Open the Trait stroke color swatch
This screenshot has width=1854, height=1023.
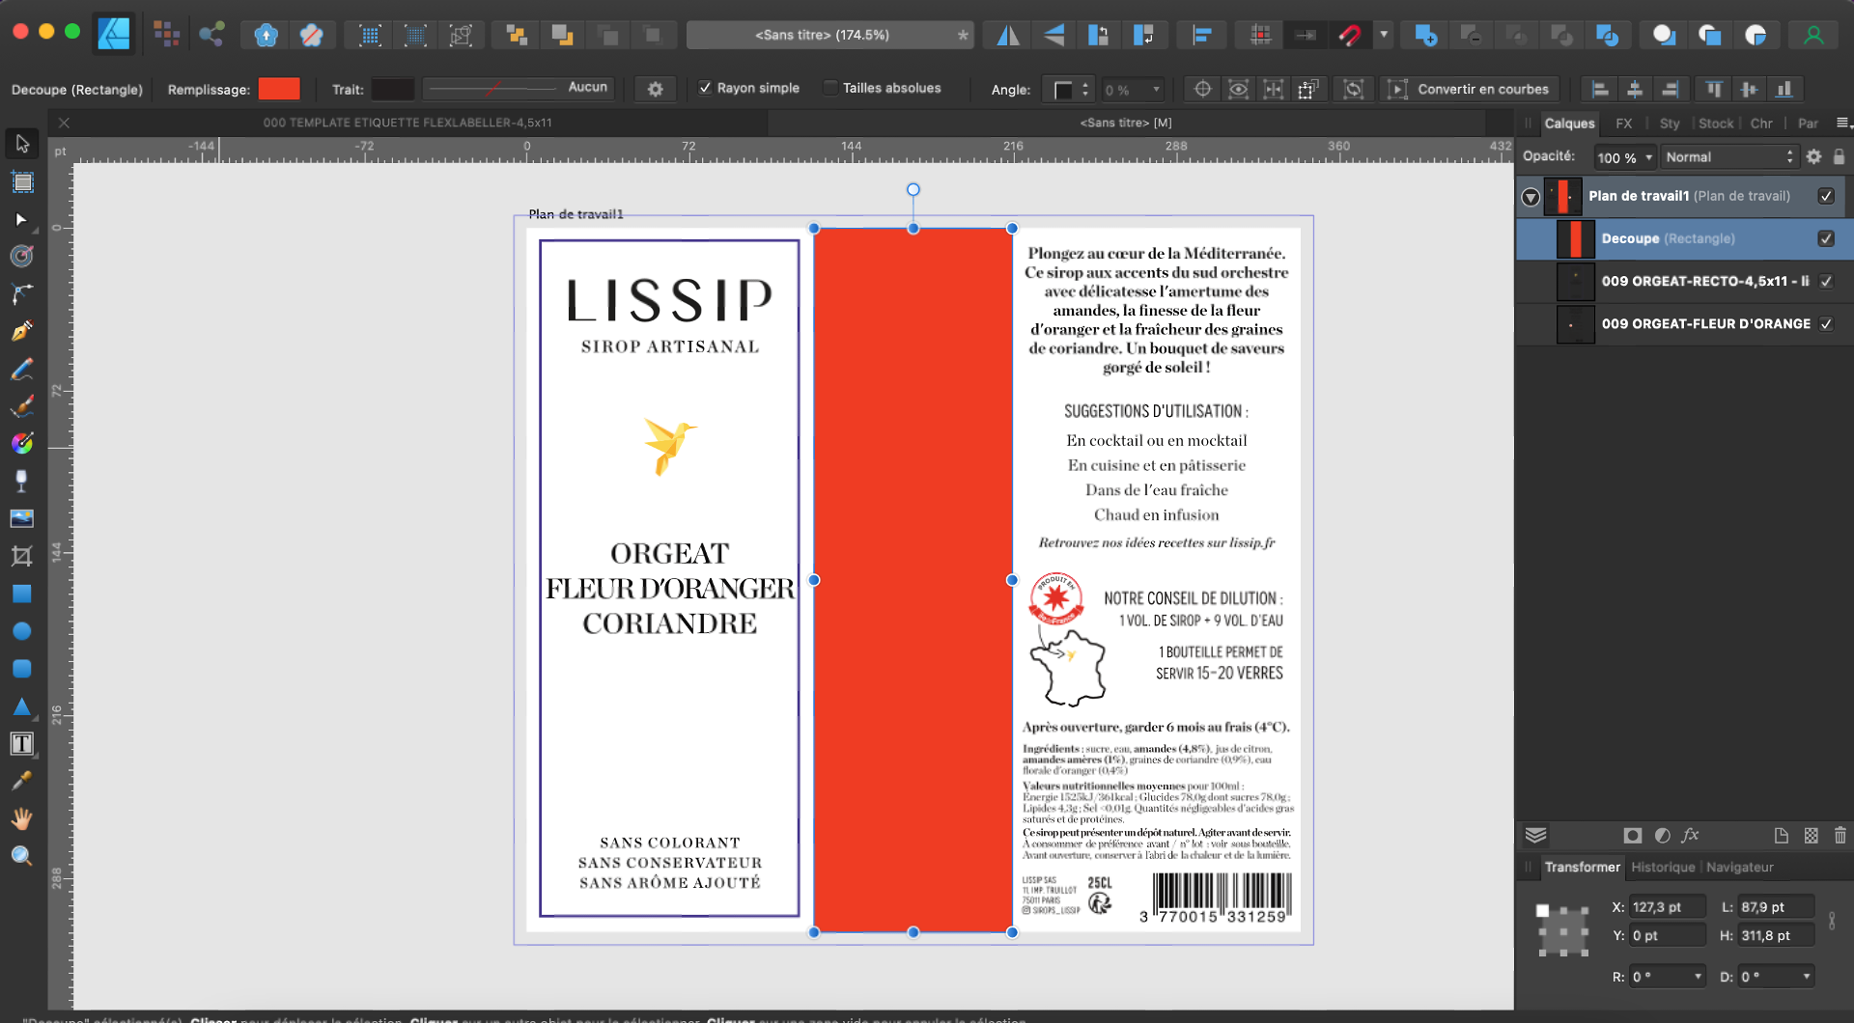pyautogui.click(x=393, y=89)
